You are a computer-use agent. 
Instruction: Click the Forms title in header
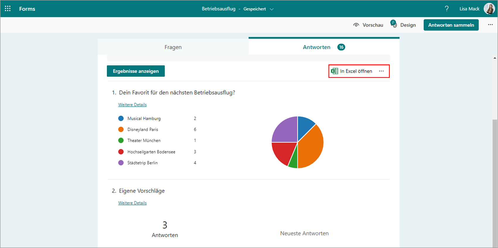click(27, 9)
